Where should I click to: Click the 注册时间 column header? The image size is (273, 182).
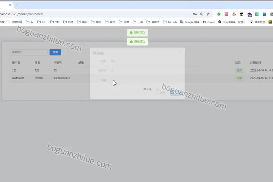256,63
